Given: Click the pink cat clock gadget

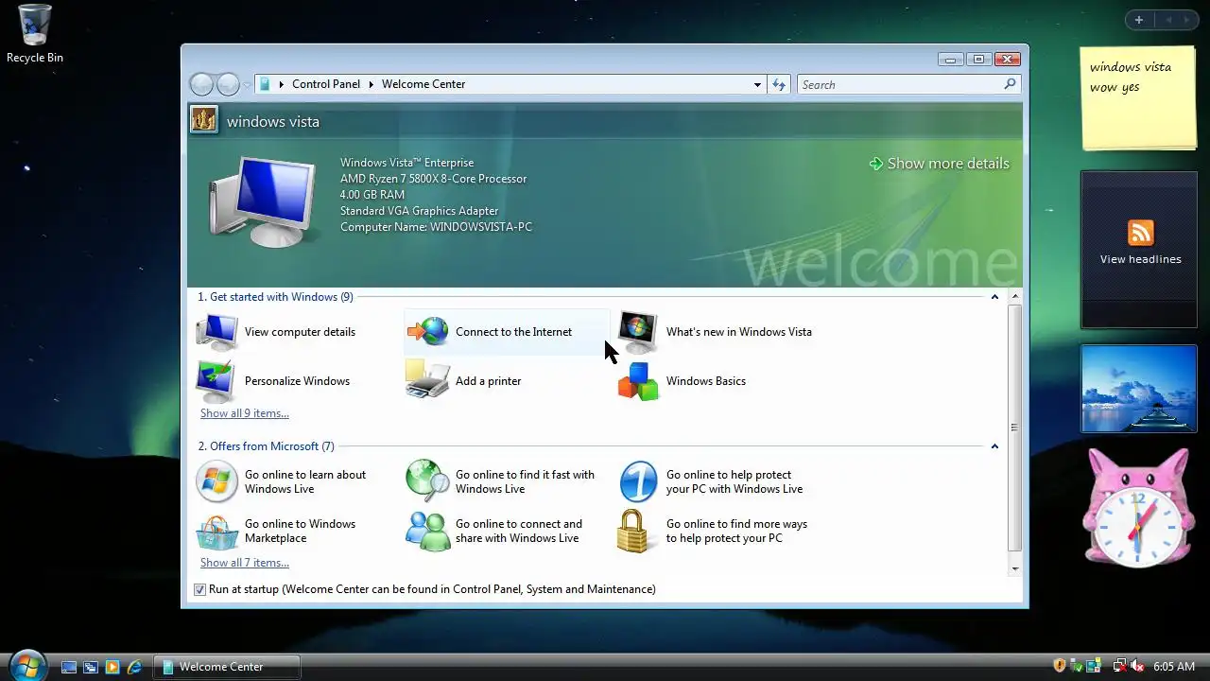Looking at the screenshot, I should point(1139,508).
